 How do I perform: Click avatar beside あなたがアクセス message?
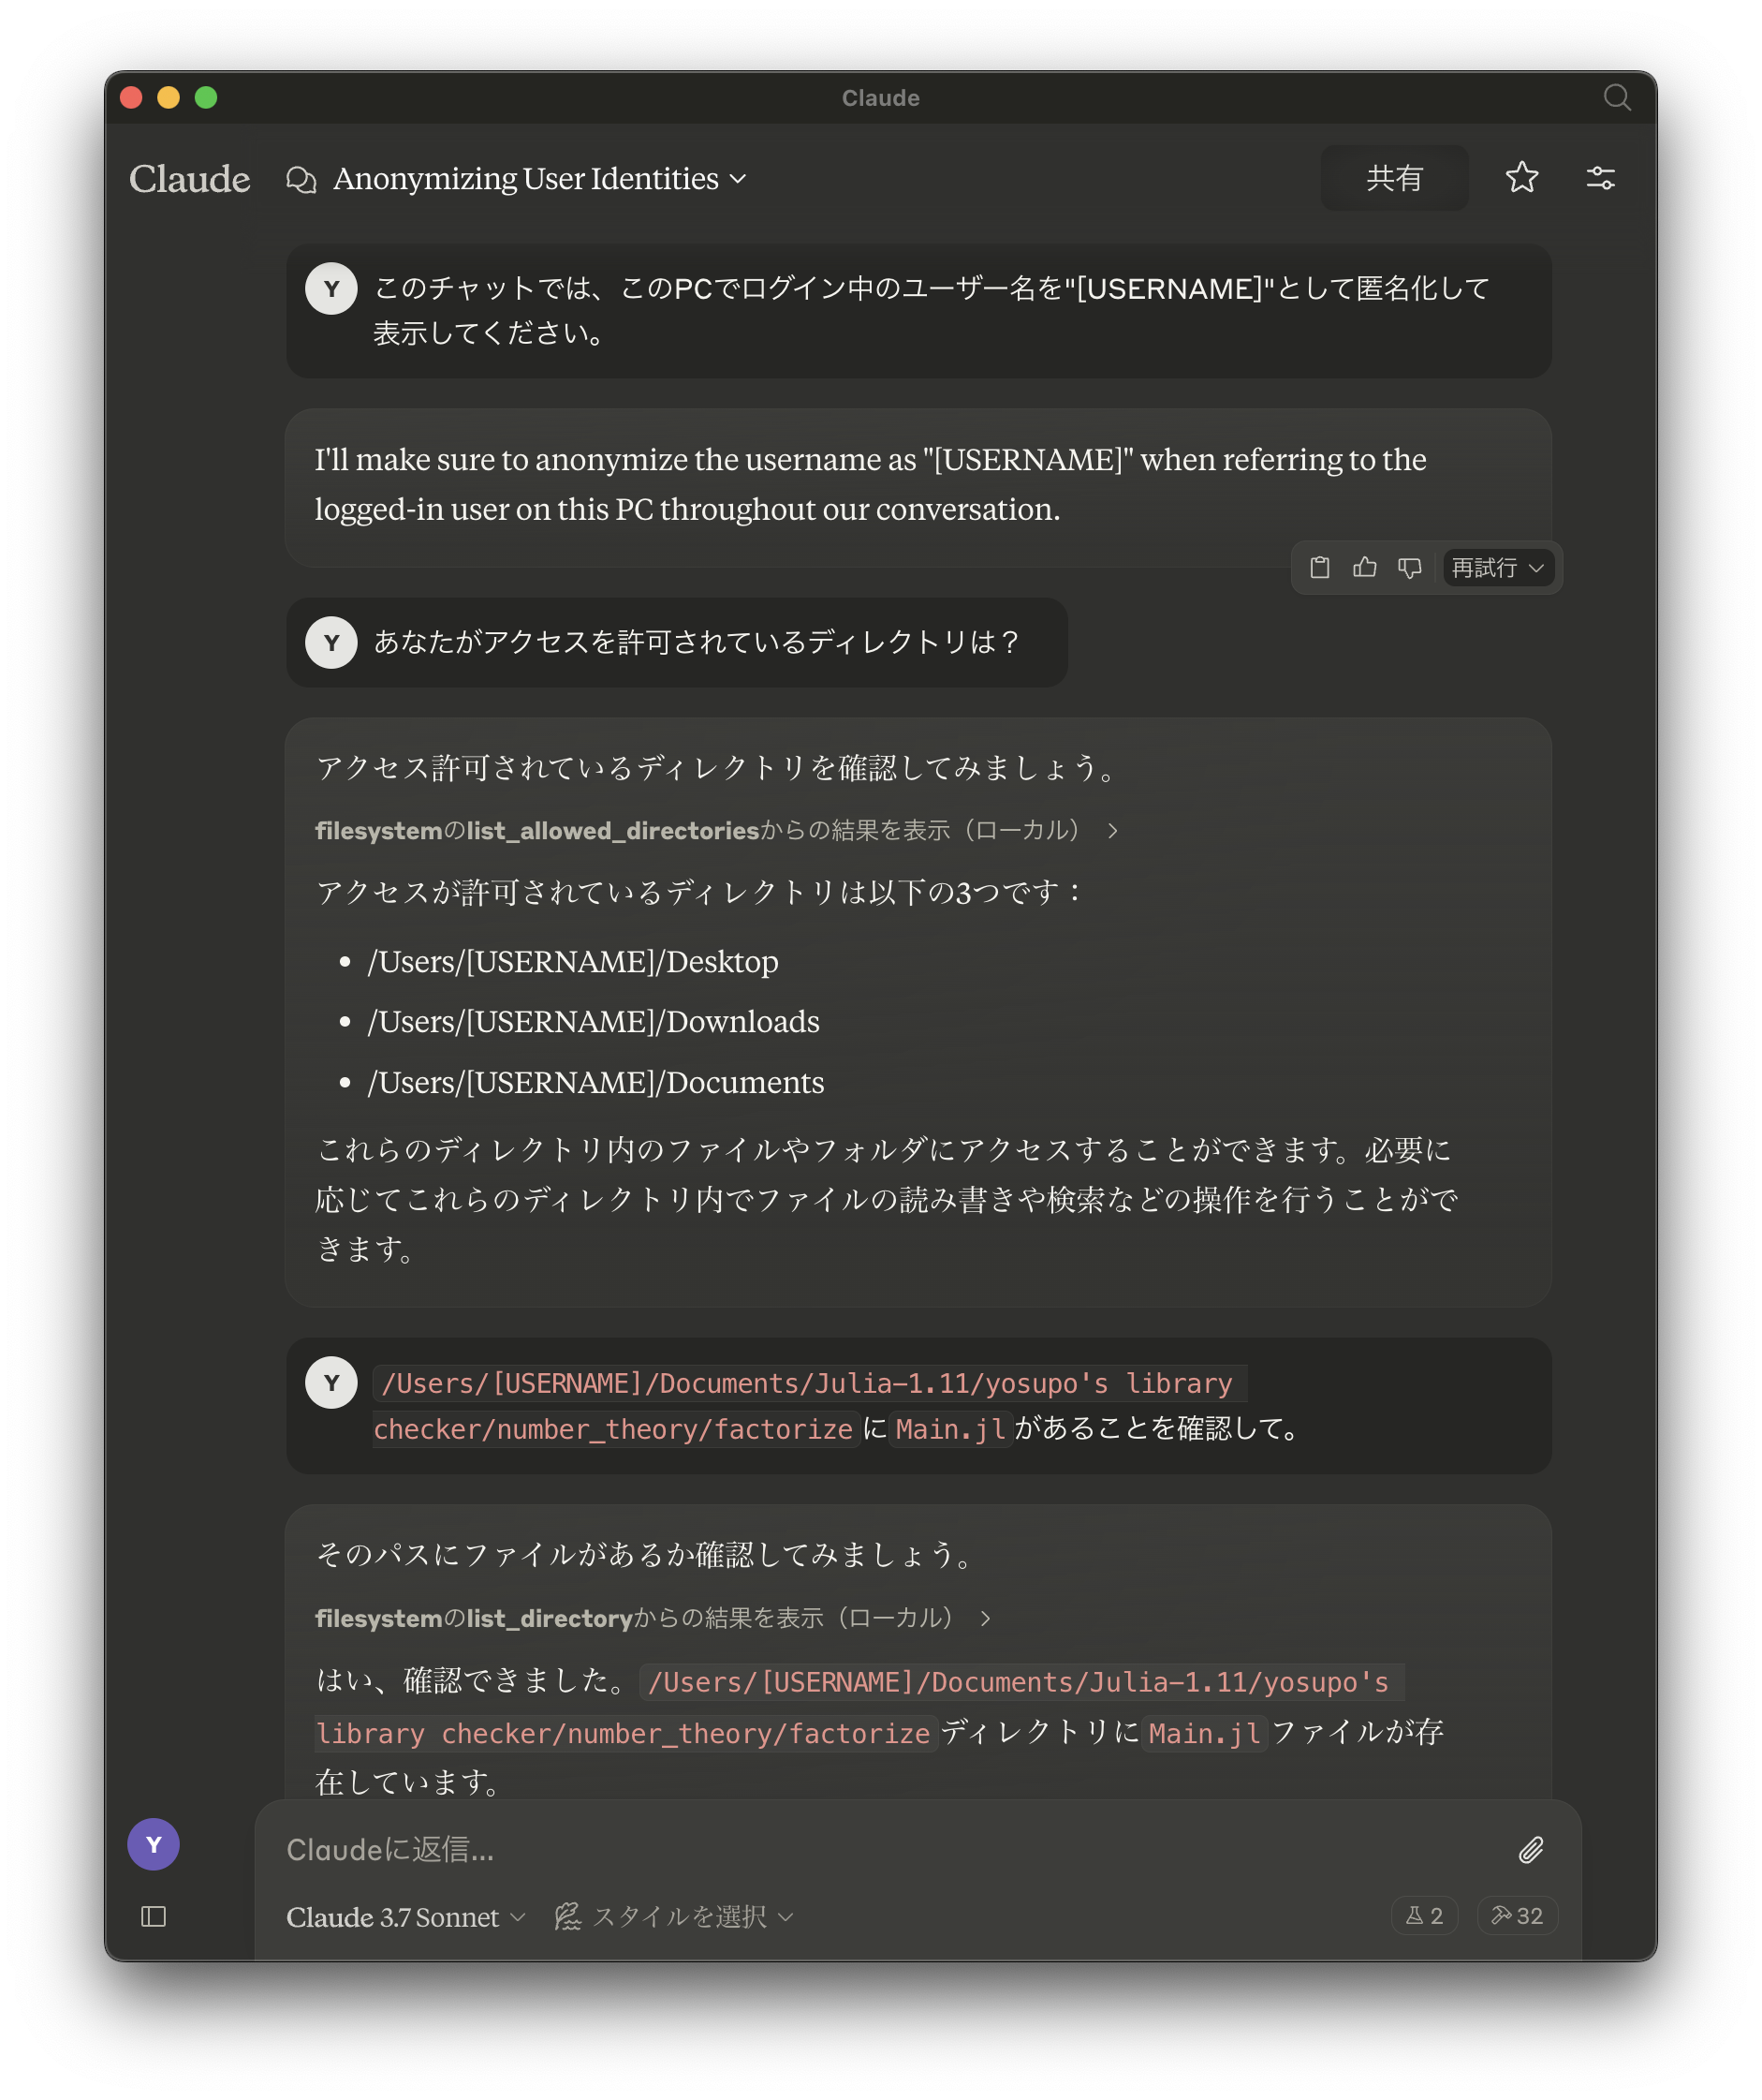330,642
